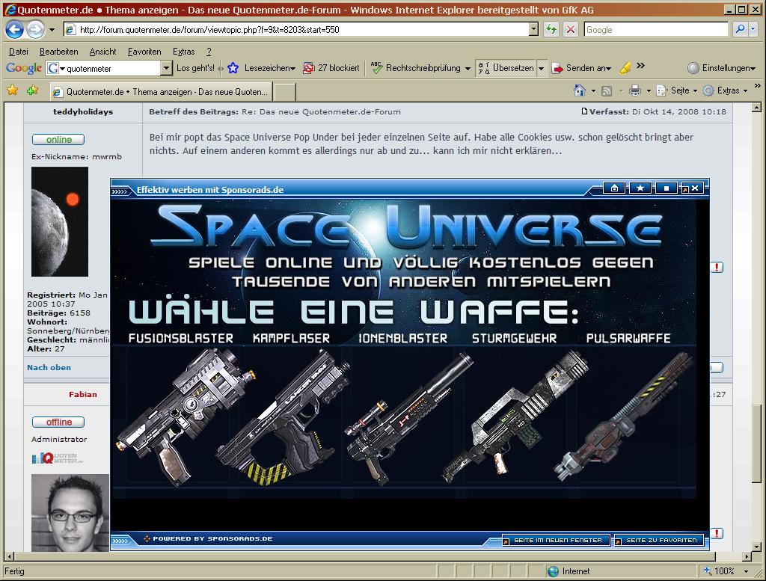Viewport: 766px width, 581px height.
Task: Click the home icon in ad popup header
Action: tap(614, 188)
